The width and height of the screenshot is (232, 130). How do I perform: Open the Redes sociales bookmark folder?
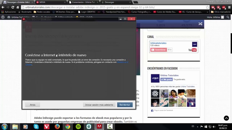point(42,12)
